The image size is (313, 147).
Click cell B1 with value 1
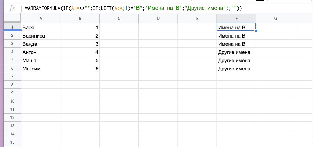tap(80, 27)
